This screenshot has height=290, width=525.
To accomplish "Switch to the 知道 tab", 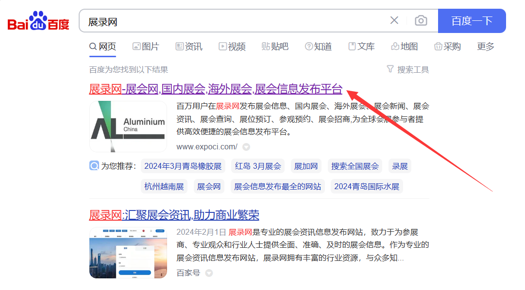I will pyautogui.click(x=318, y=47).
